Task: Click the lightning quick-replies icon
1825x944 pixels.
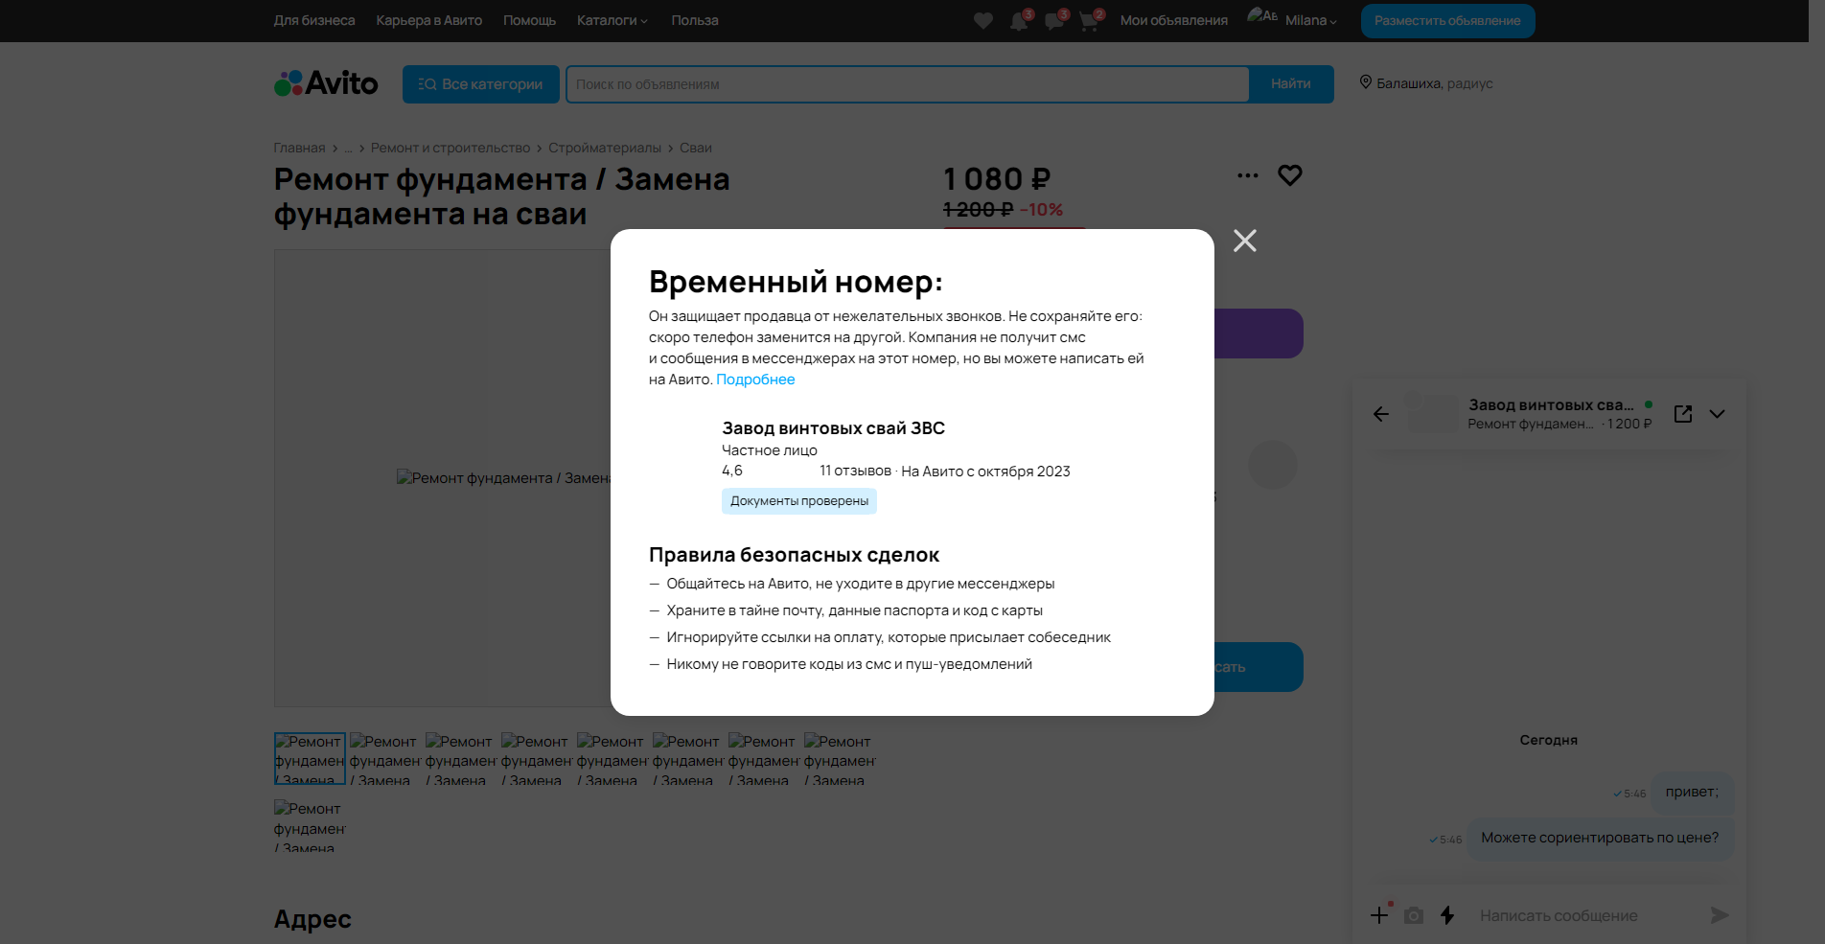Action: click(x=1447, y=915)
